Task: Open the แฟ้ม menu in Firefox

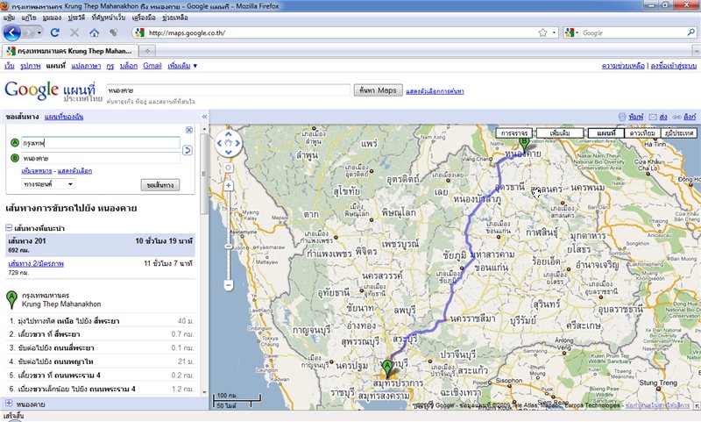Action: point(9,18)
